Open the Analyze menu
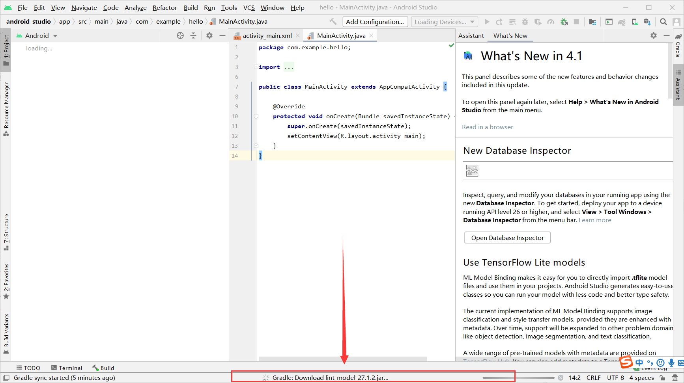 tap(135, 7)
